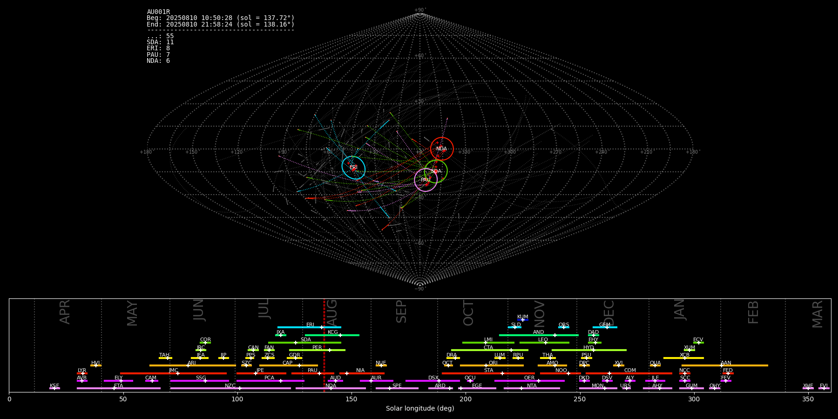The width and height of the screenshot is (838, 419).
Task: Click the magenta OER timeline bar
Action: tap(529, 381)
